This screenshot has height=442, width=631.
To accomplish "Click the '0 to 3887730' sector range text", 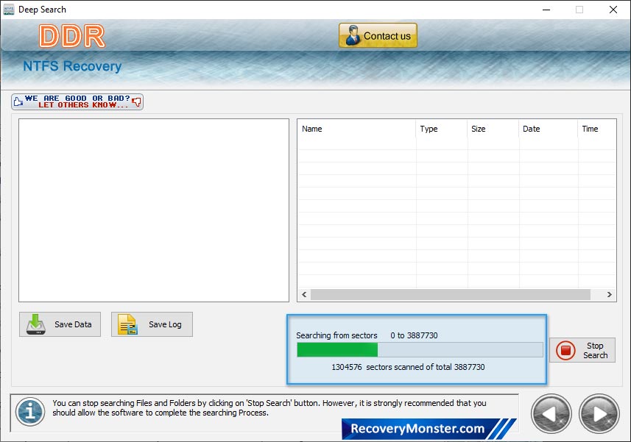I will click(x=414, y=335).
